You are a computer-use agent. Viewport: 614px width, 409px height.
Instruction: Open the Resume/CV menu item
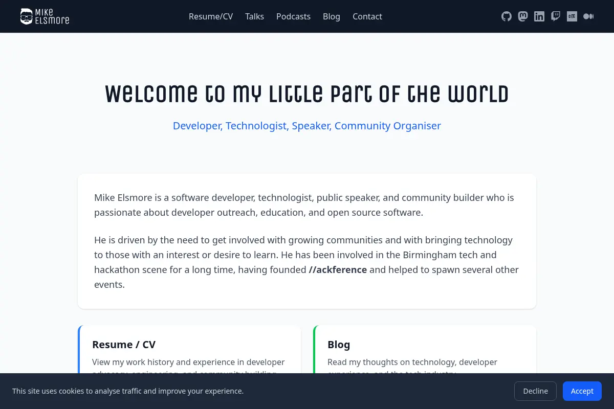click(211, 16)
